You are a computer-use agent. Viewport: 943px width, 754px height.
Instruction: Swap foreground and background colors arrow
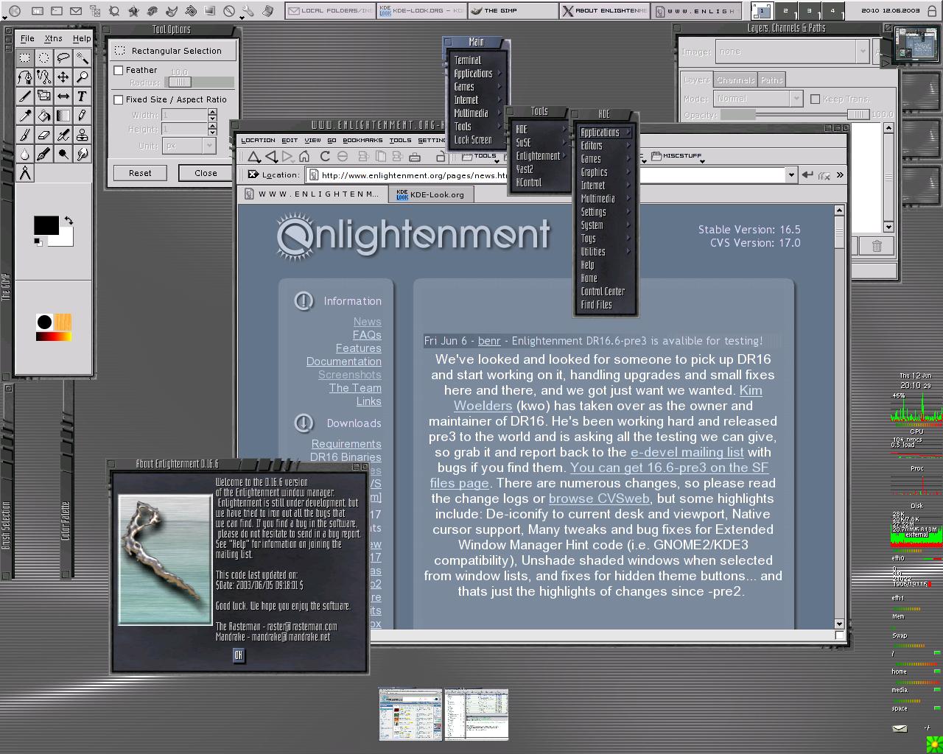(69, 220)
